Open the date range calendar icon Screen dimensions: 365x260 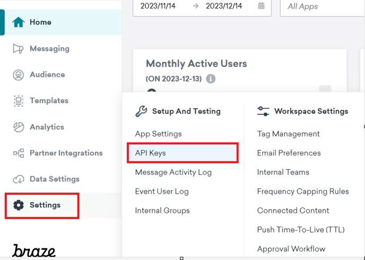coord(261,6)
